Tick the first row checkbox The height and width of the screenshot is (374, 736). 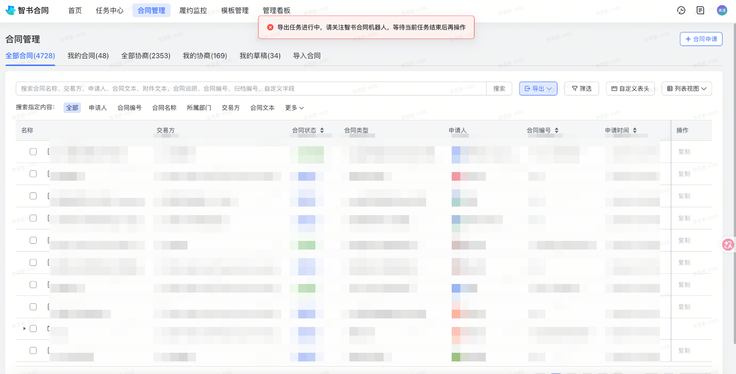tap(33, 152)
